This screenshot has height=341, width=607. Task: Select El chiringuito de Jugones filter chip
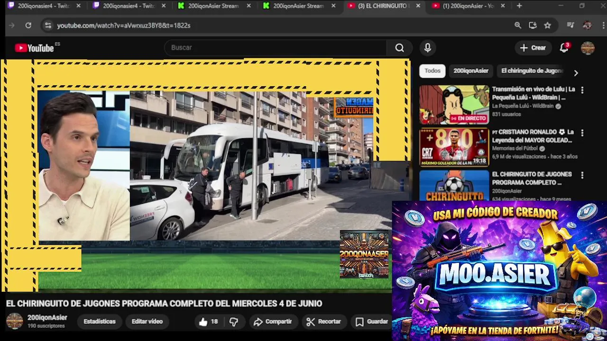(532, 71)
